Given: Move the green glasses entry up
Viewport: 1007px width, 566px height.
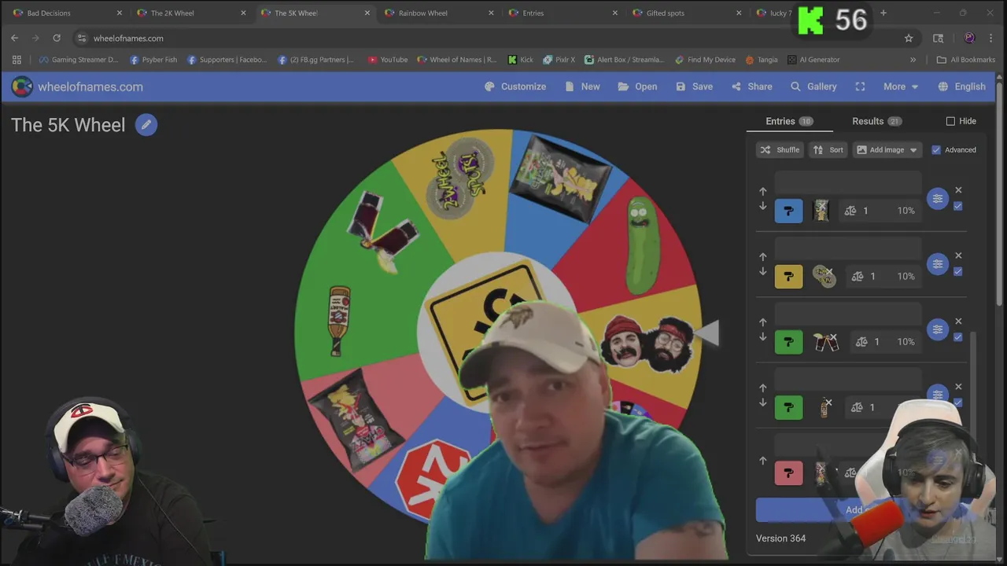Looking at the screenshot, I should (762, 322).
